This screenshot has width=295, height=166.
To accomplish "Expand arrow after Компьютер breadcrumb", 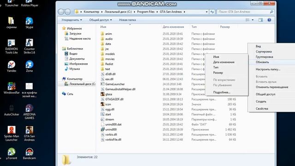I will click(x=102, y=12).
